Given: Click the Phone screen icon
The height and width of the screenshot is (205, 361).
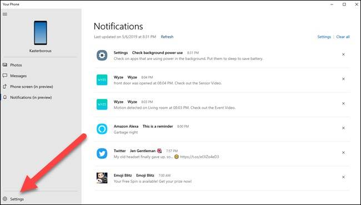Looking at the screenshot, I should tap(5, 87).
